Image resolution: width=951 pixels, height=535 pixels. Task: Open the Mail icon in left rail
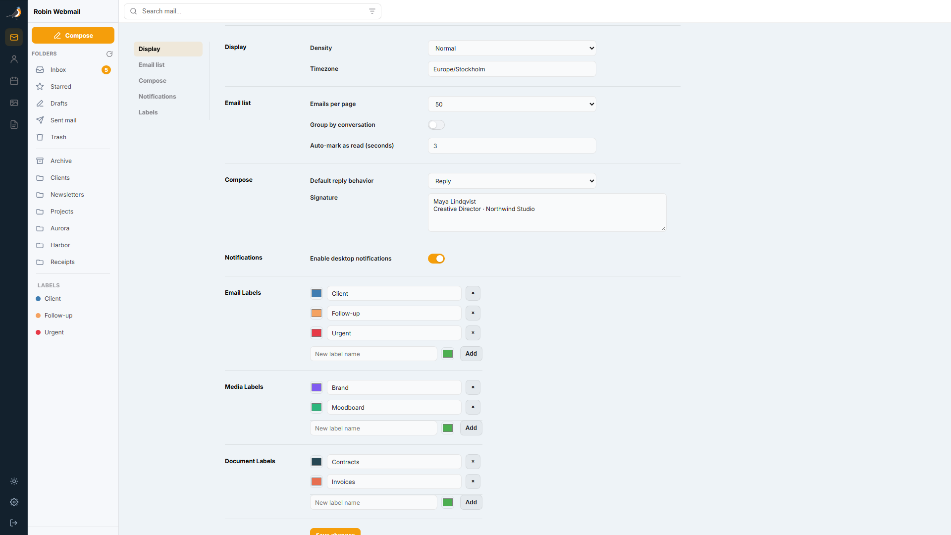tap(14, 37)
